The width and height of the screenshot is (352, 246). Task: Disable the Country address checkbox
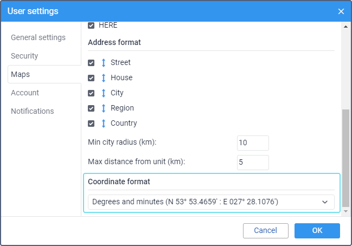click(91, 124)
